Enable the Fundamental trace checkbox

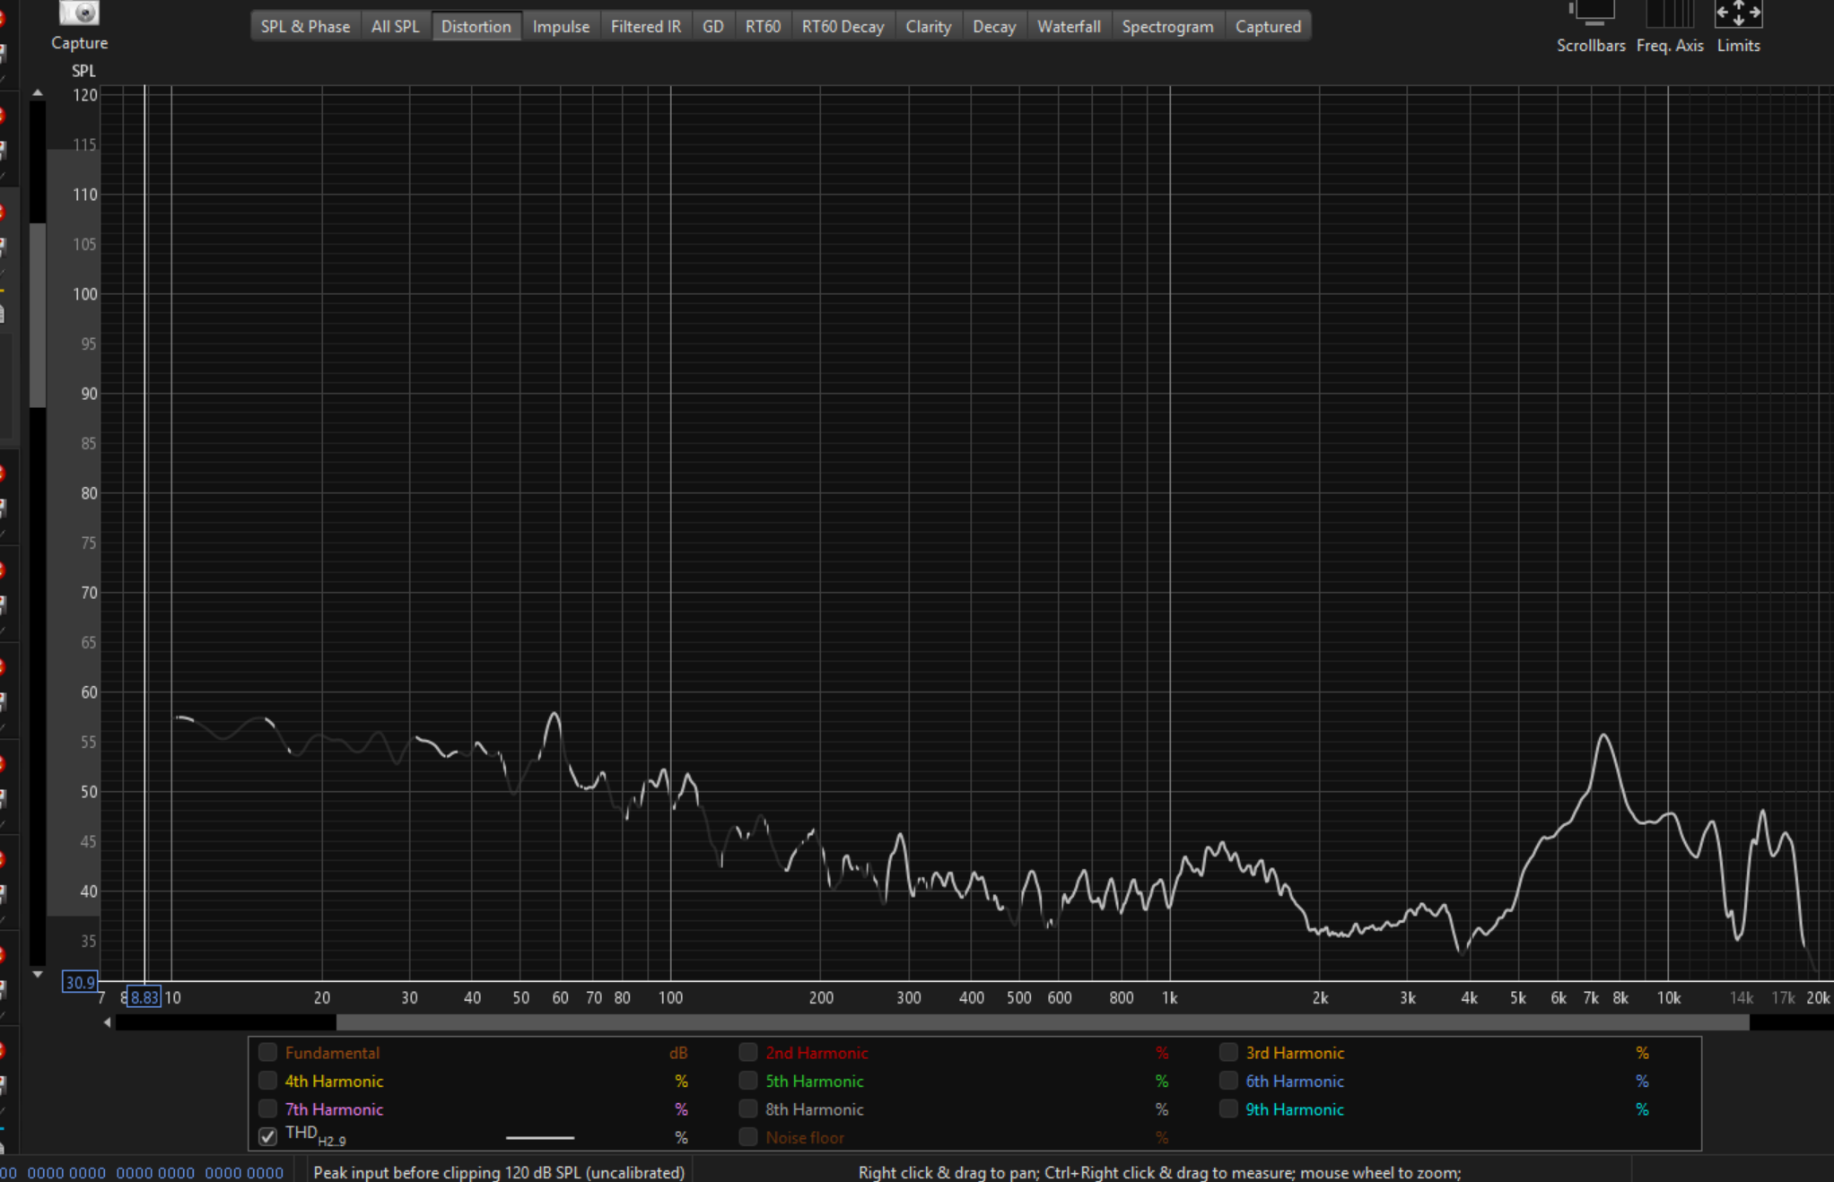coord(267,1052)
